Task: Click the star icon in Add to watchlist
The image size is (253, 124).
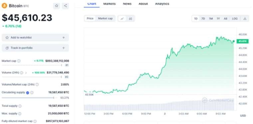Action: (x=7, y=38)
